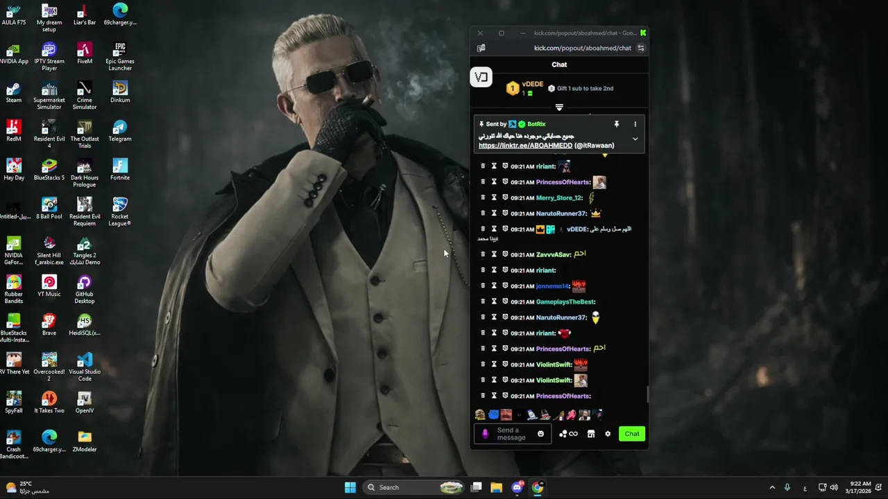Open the Steam desktop shortcut
The width and height of the screenshot is (888, 499).
pos(14,92)
